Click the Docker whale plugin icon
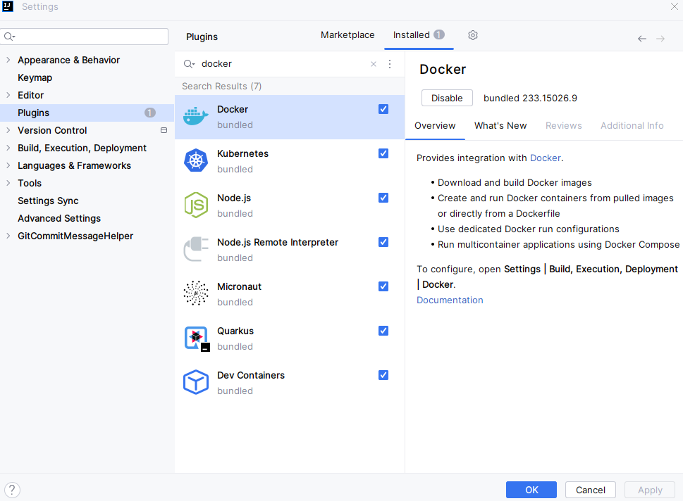Image resolution: width=683 pixels, height=501 pixels. tap(196, 117)
